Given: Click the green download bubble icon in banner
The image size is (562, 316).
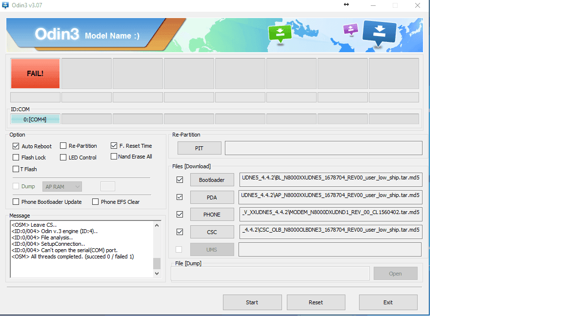Looking at the screenshot, I should tap(280, 34).
